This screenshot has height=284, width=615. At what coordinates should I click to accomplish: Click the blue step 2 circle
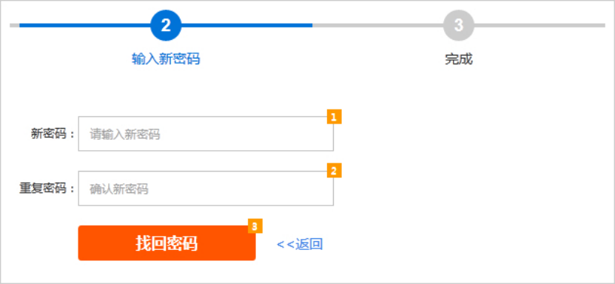[x=166, y=25]
